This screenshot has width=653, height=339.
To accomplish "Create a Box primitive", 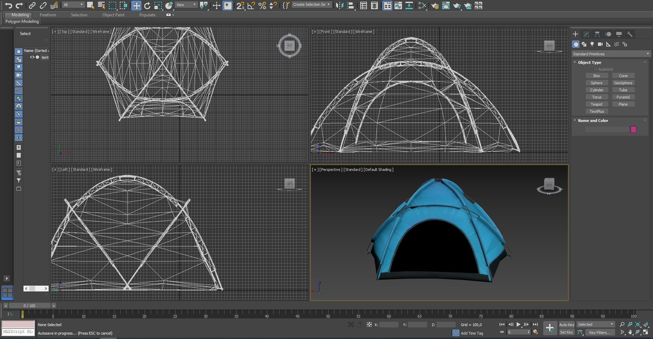I will tap(597, 76).
